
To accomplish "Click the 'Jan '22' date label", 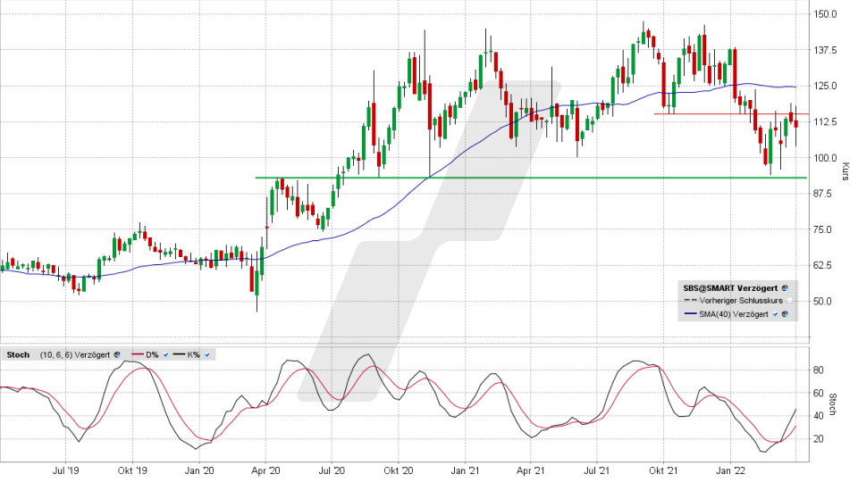I will [730, 470].
